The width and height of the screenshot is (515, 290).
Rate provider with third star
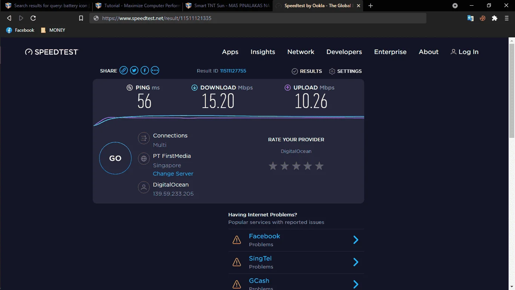point(296,166)
